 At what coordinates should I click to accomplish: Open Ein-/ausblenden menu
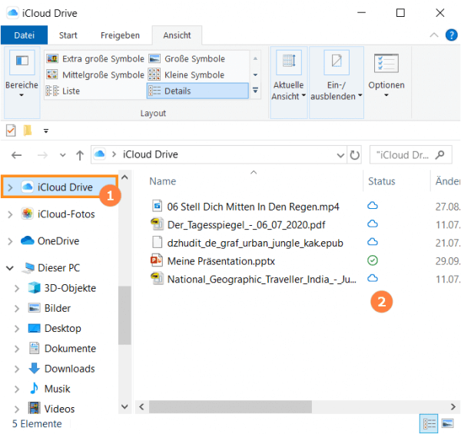click(x=337, y=82)
